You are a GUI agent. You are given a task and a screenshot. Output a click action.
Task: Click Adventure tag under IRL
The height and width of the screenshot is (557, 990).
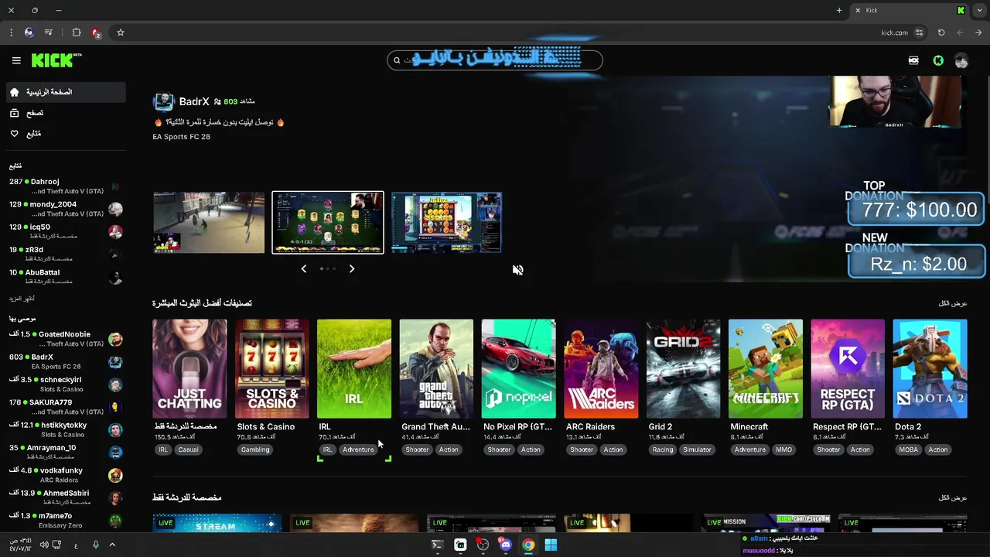point(358,449)
